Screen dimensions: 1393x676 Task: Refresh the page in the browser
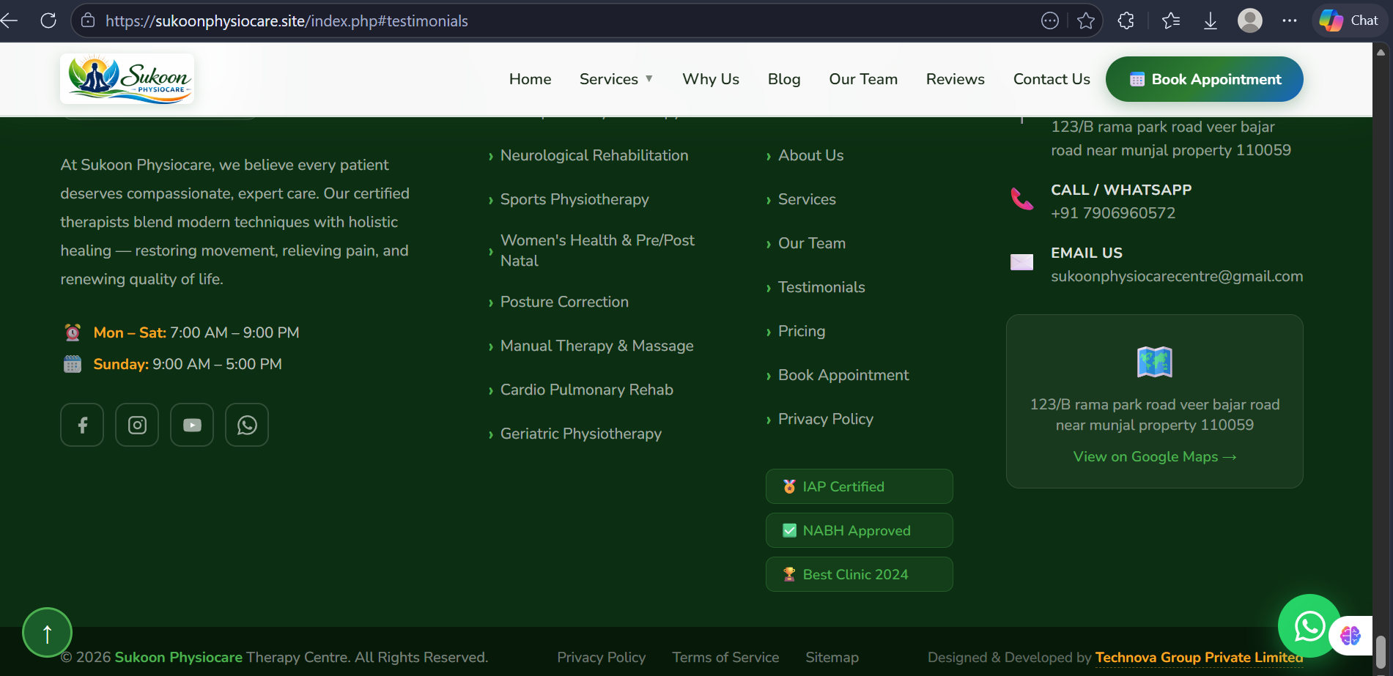click(x=48, y=21)
